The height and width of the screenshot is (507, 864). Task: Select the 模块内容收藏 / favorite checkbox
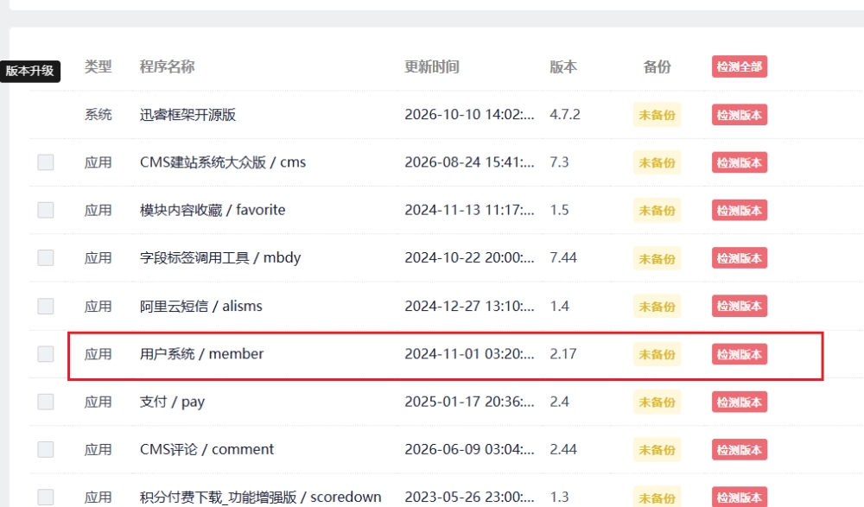[46, 210]
